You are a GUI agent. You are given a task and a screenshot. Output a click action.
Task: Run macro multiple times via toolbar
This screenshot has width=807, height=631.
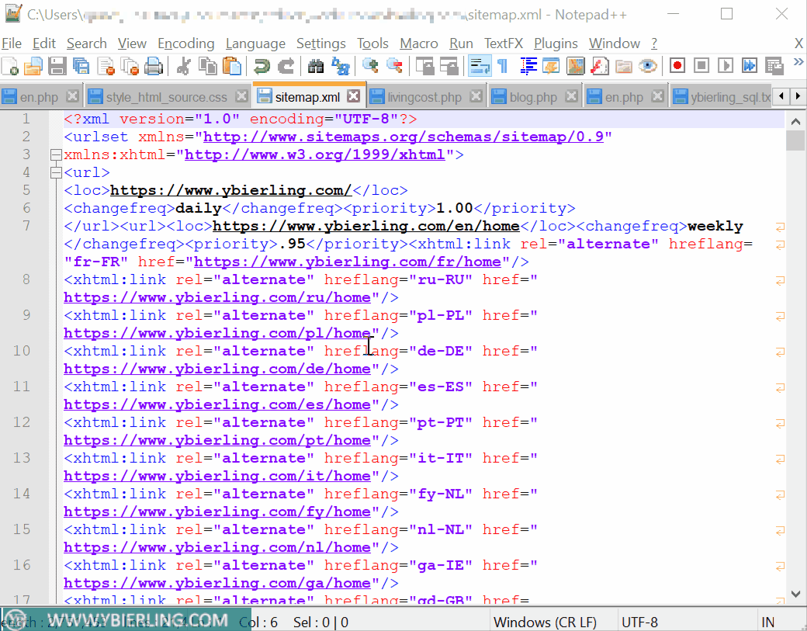click(749, 67)
